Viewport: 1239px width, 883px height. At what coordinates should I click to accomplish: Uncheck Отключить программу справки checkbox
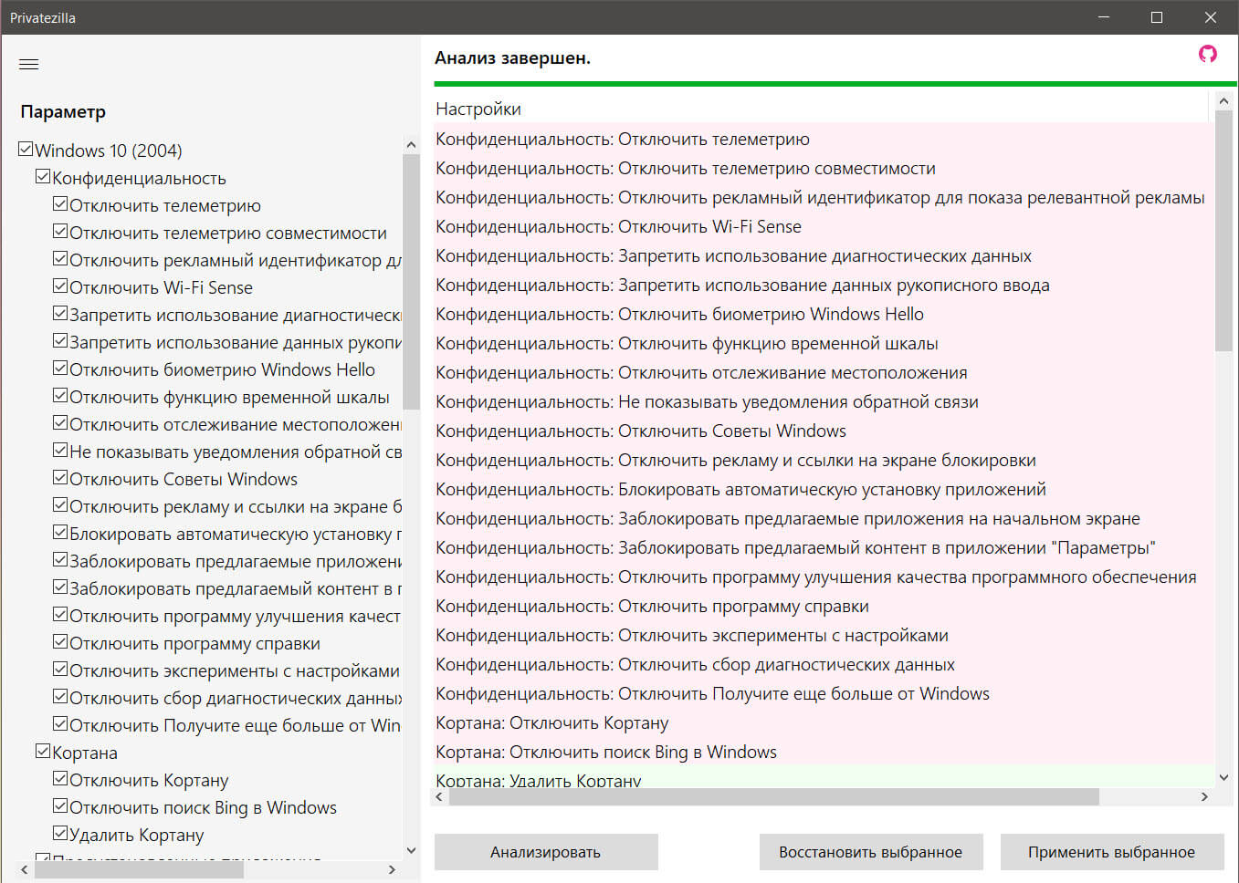pyautogui.click(x=60, y=642)
